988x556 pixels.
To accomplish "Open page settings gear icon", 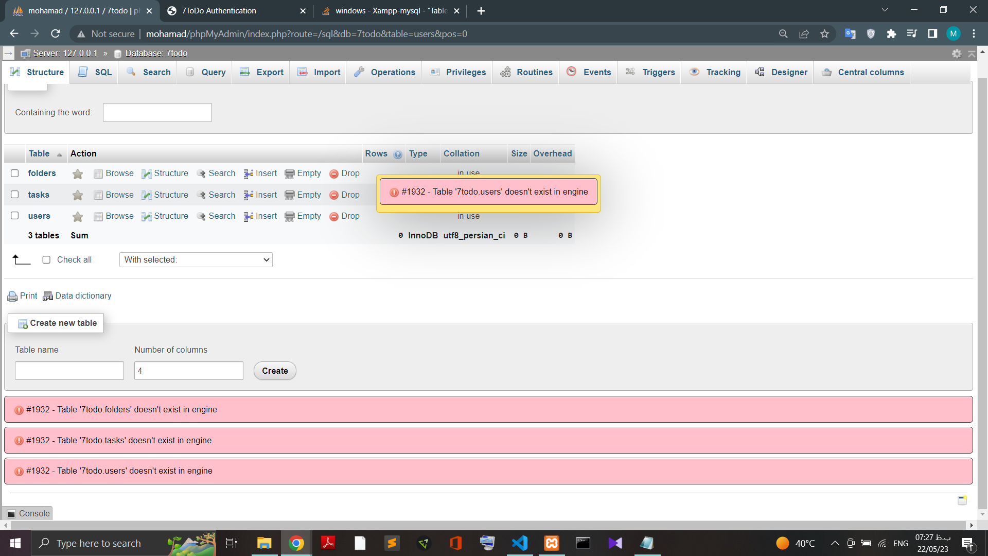I will click(x=957, y=54).
